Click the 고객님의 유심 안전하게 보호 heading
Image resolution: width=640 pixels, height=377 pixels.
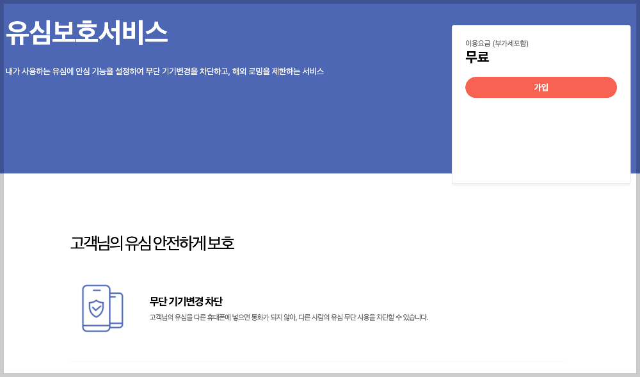coord(152,243)
